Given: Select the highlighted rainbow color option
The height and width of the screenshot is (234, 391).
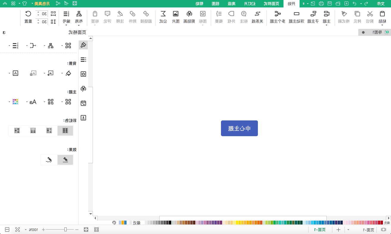Looking at the screenshot, I should (x=65, y=131).
